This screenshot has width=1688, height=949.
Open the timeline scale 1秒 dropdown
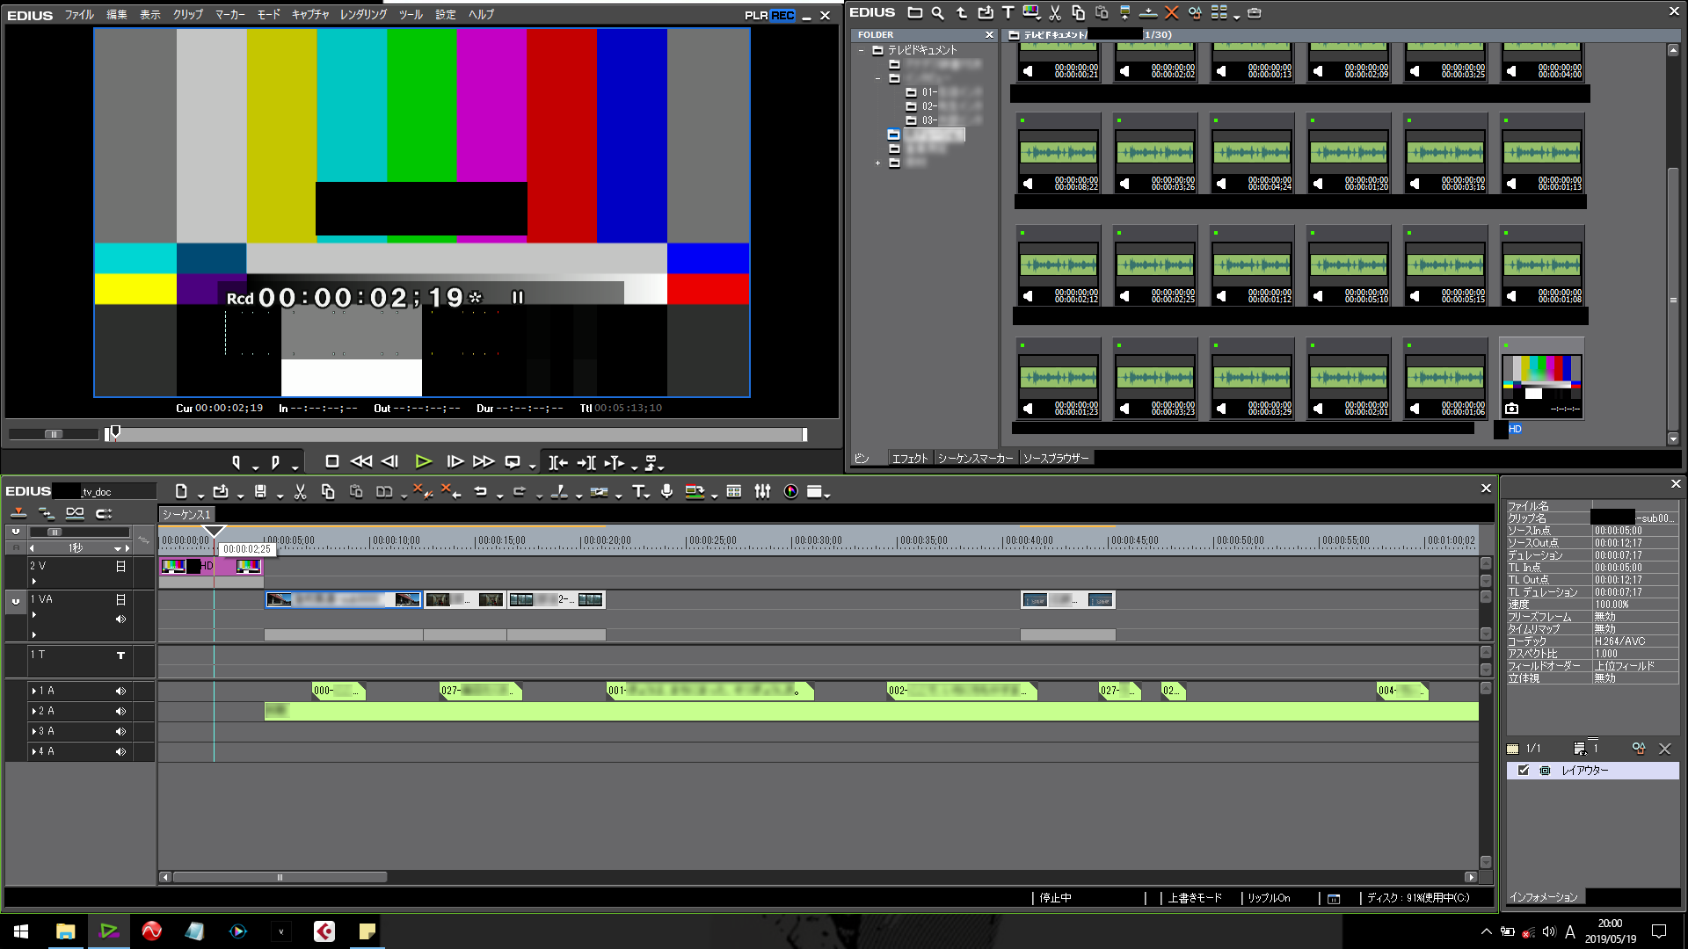(x=118, y=548)
